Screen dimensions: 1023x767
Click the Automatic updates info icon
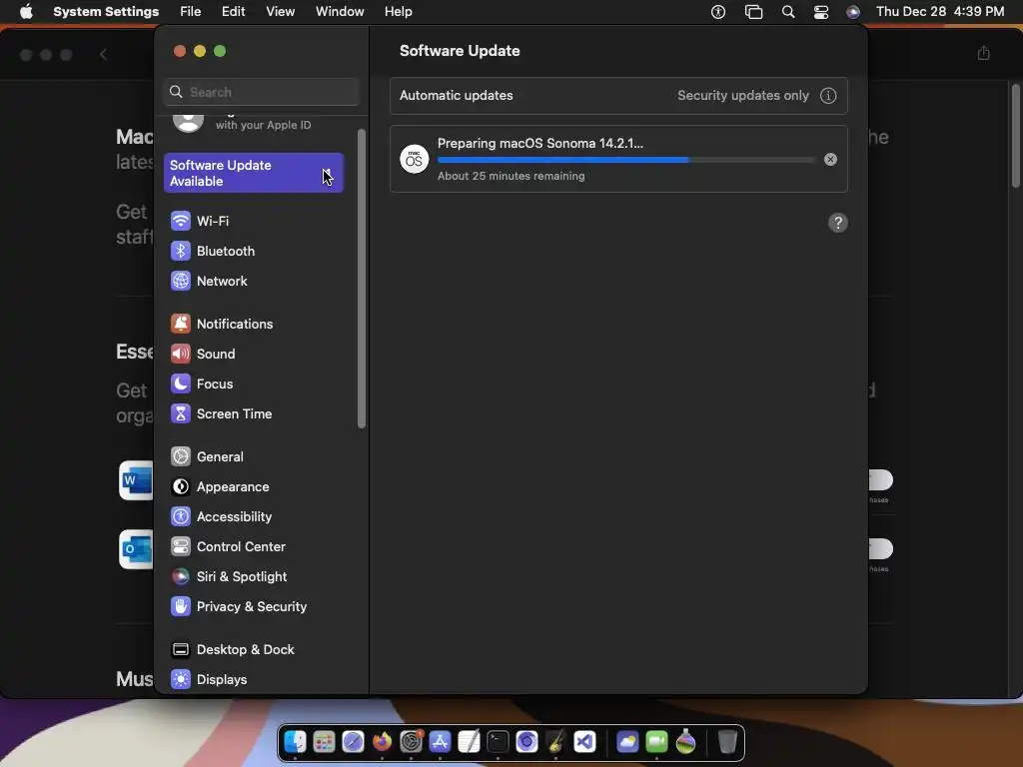[x=828, y=96]
